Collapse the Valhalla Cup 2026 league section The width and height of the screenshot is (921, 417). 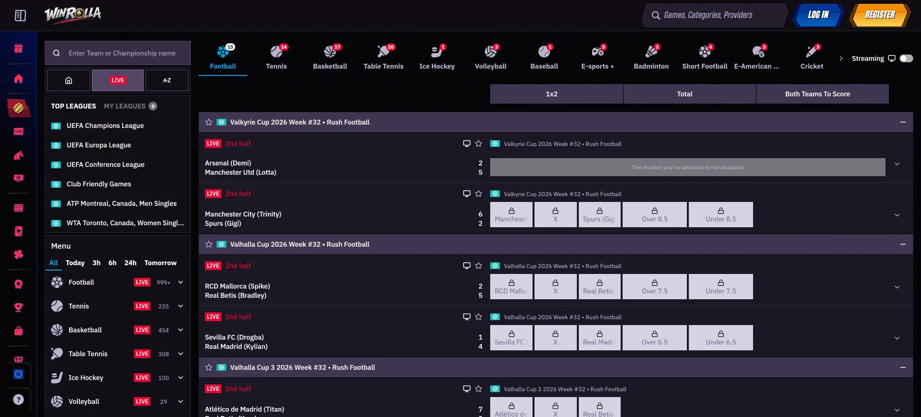pos(903,244)
